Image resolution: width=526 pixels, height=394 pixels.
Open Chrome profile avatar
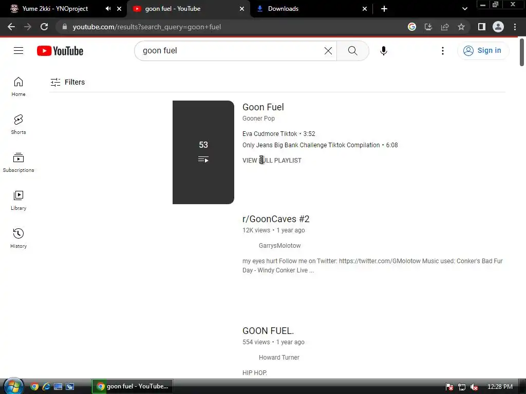(498, 27)
